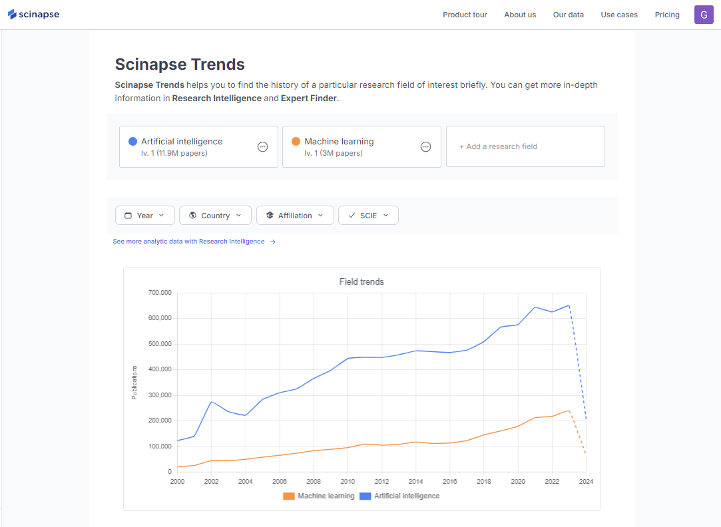Click 'lv. 1 (11.9M papers)' text
The image size is (721, 527).
(x=174, y=153)
